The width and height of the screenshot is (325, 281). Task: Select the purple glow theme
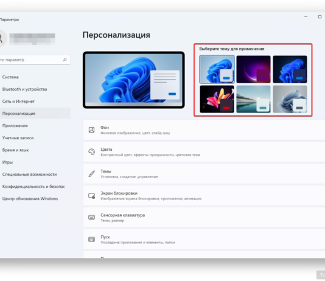click(x=253, y=69)
